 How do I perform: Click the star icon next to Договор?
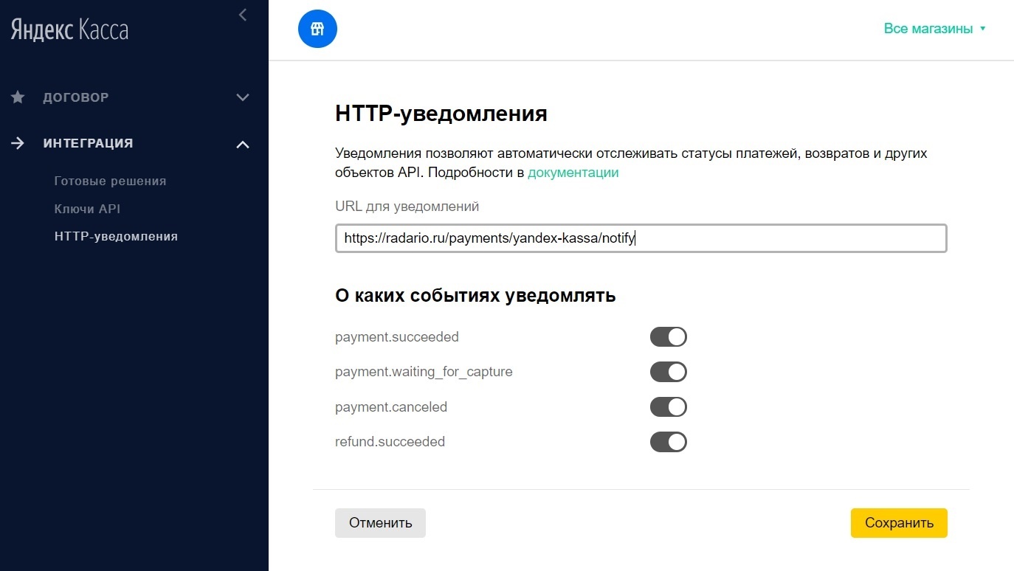coord(18,97)
